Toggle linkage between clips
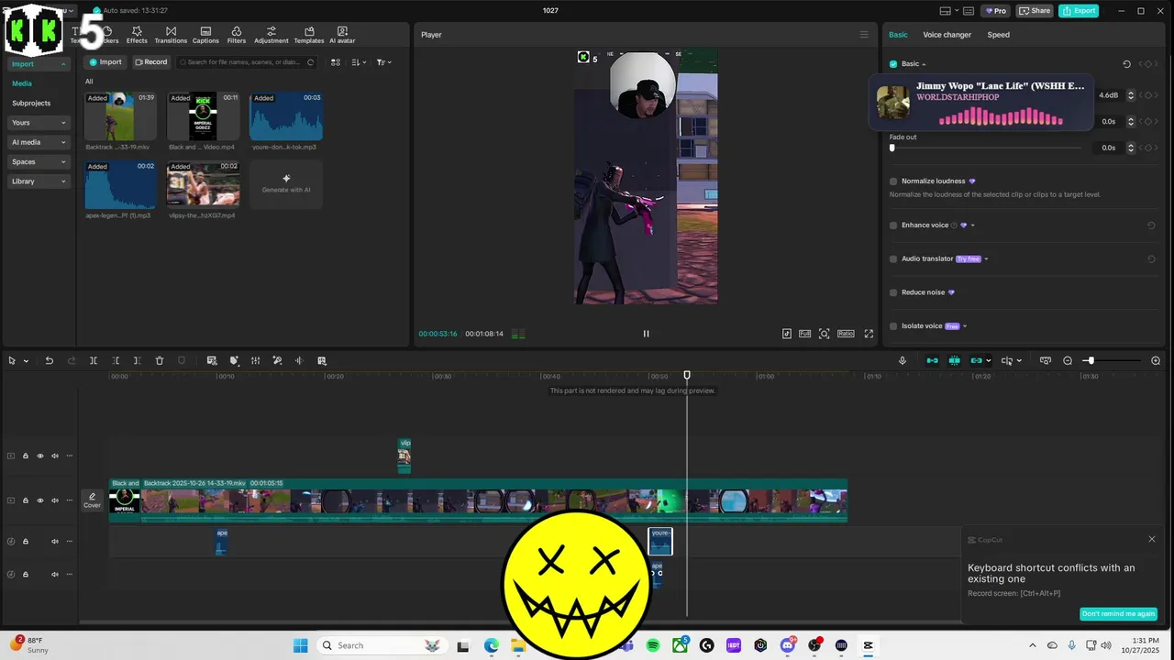This screenshot has height=660, width=1174. pyautogui.click(x=977, y=360)
